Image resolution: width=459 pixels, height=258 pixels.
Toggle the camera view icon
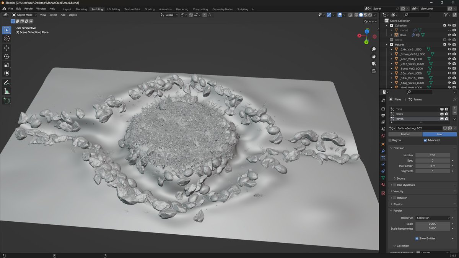[374, 63]
